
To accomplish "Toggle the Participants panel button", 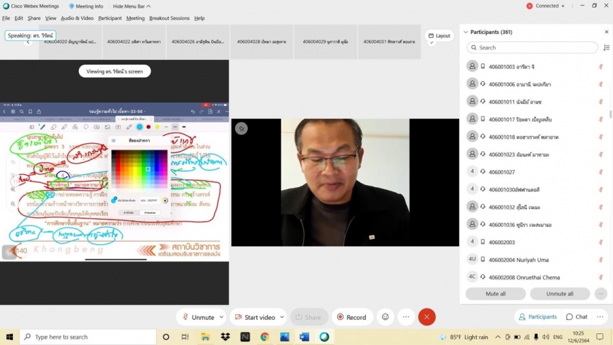I will [537, 317].
